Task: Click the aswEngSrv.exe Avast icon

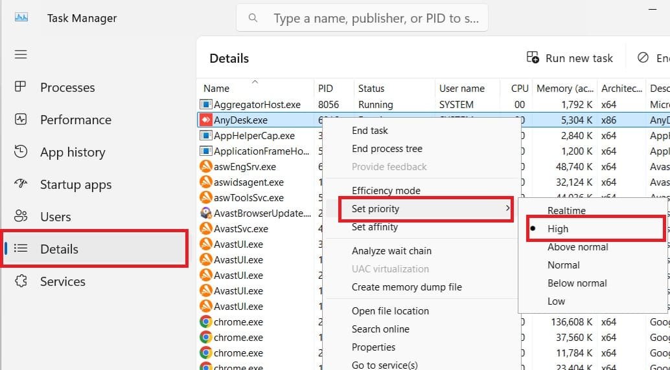Action: tap(206, 166)
